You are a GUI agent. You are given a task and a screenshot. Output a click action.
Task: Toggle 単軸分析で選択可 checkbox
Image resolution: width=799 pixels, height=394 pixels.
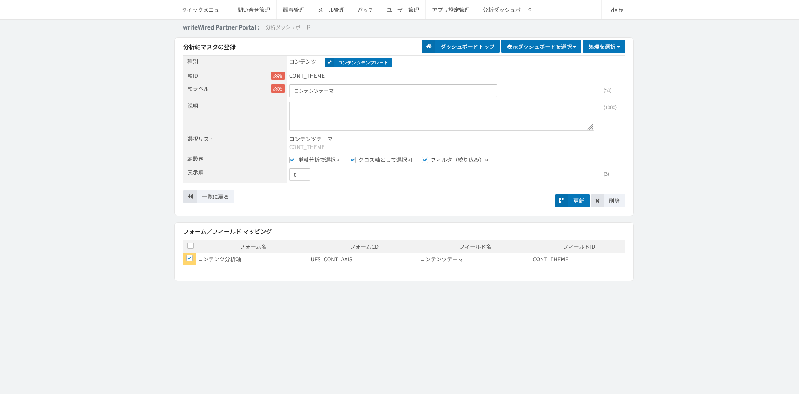293,160
